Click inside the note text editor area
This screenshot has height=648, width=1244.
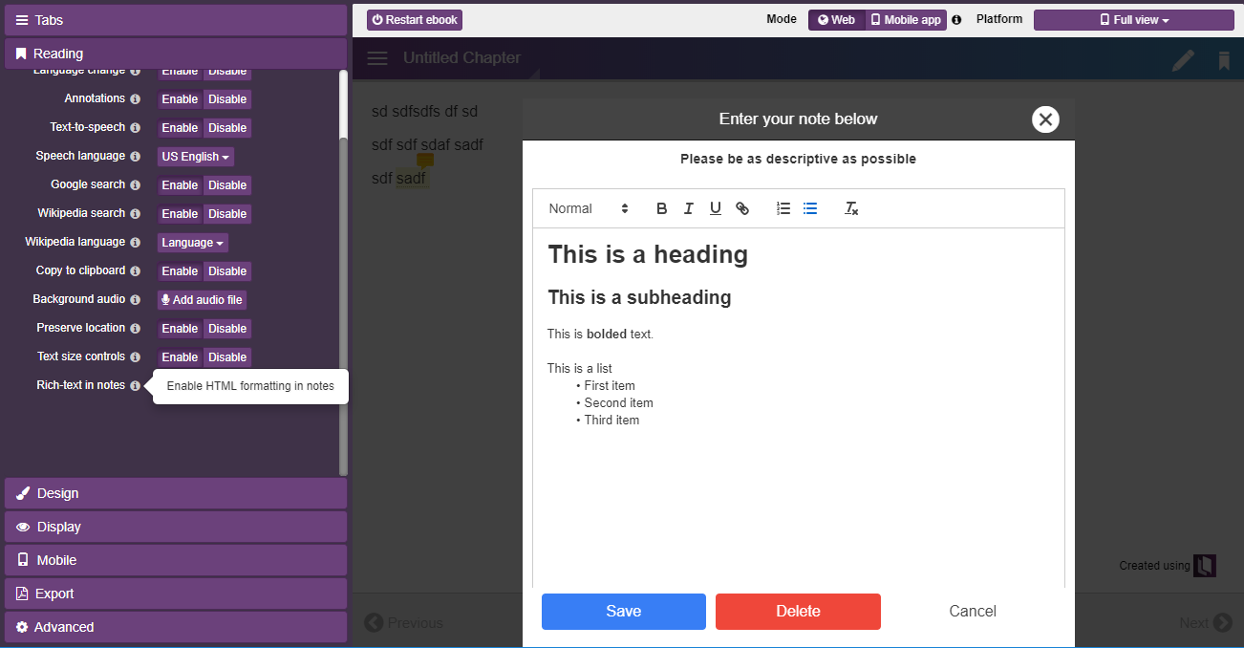[x=798, y=497]
